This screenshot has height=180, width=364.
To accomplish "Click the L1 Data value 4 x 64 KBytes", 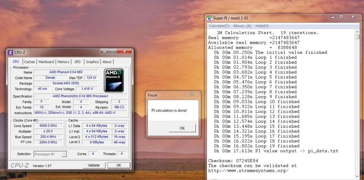I will point(96,126).
